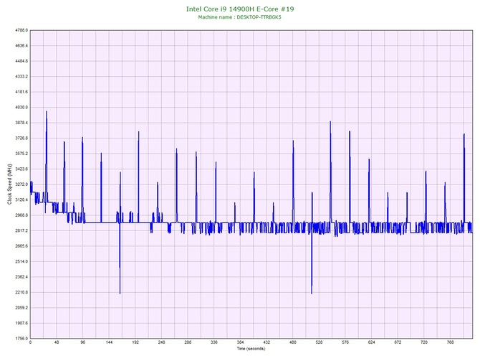Click the 2968.8 y-axis value

(21, 215)
